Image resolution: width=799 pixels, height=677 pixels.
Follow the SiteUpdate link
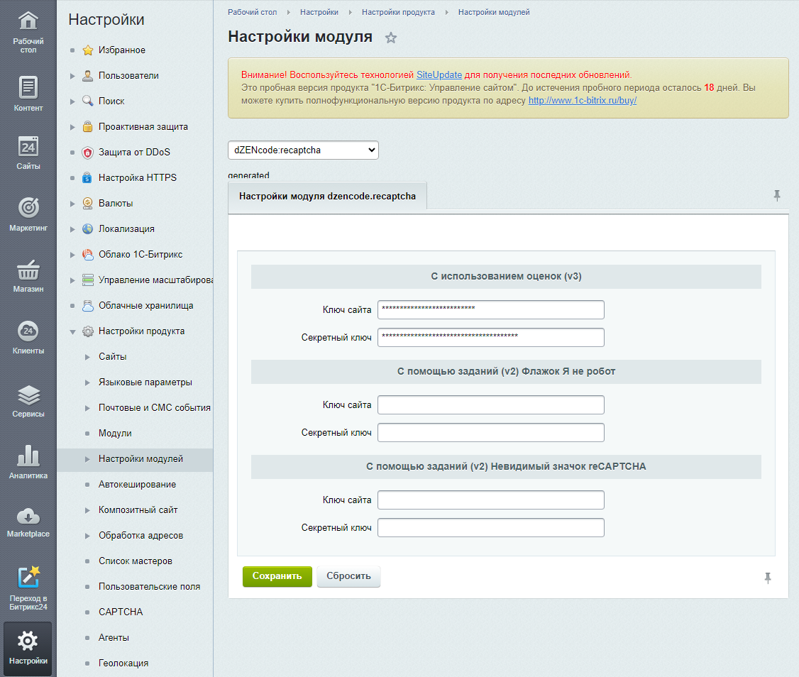tap(439, 75)
